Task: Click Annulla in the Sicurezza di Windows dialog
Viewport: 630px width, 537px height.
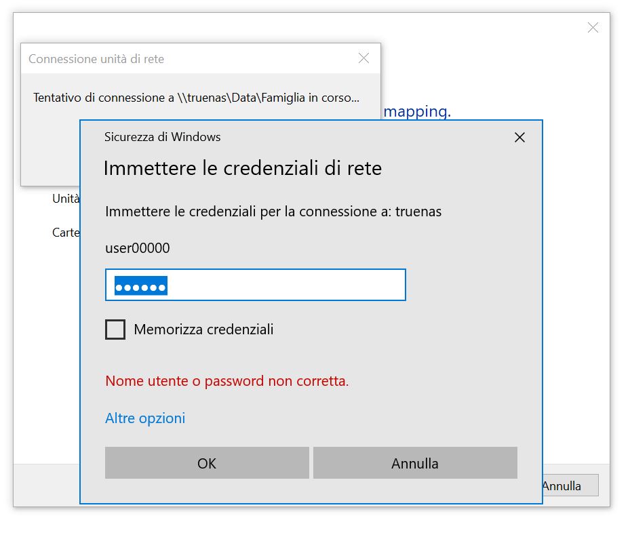Action: [x=415, y=463]
